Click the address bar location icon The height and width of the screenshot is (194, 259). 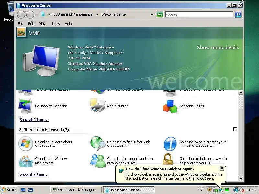pyautogui.click(x=43, y=14)
